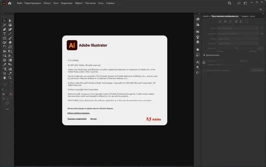Select the Eyedropper tool

(x=5, y=65)
